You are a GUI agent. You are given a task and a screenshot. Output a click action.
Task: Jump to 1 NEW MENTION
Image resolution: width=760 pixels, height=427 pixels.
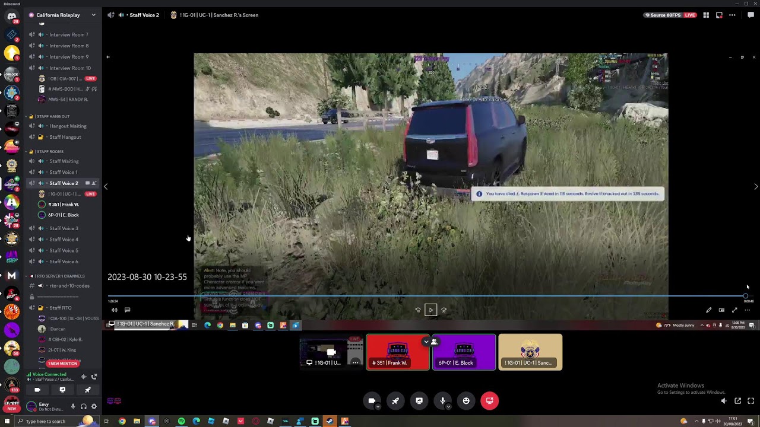click(63, 363)
